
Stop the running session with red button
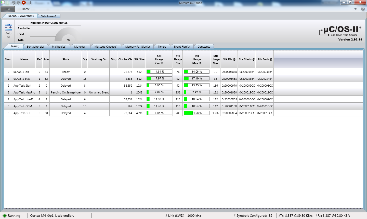[24, 3]
